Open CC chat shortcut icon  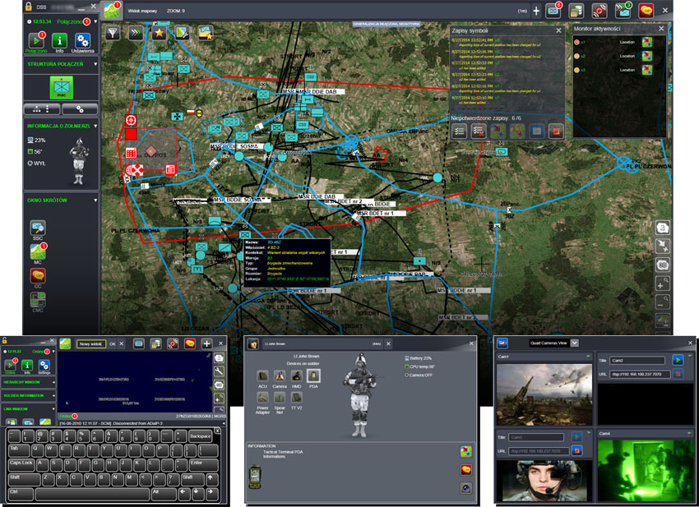[38, 276]
